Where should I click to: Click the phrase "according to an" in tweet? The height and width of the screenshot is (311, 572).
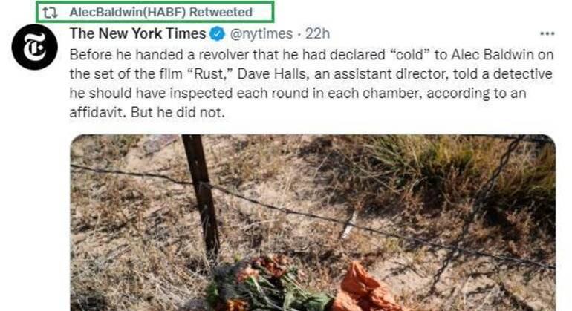476,93
